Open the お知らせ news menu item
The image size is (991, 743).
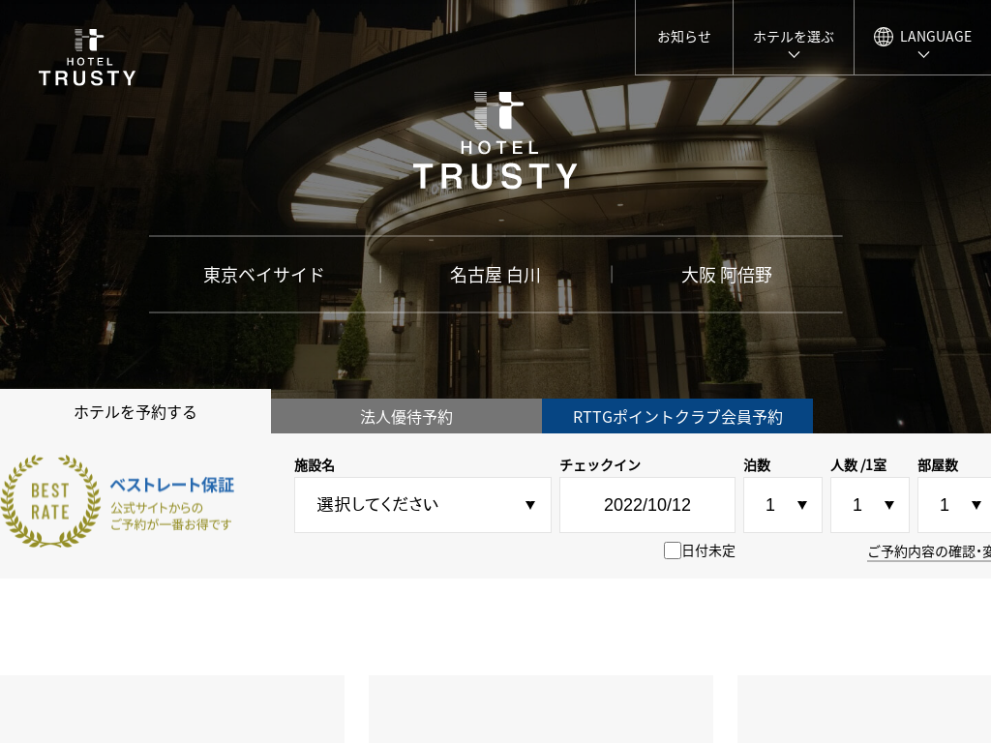[x=684, y=37]
